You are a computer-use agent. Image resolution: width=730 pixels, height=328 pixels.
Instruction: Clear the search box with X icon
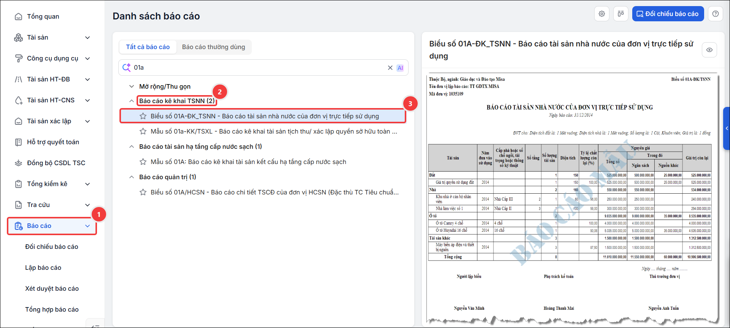(390, 68)
